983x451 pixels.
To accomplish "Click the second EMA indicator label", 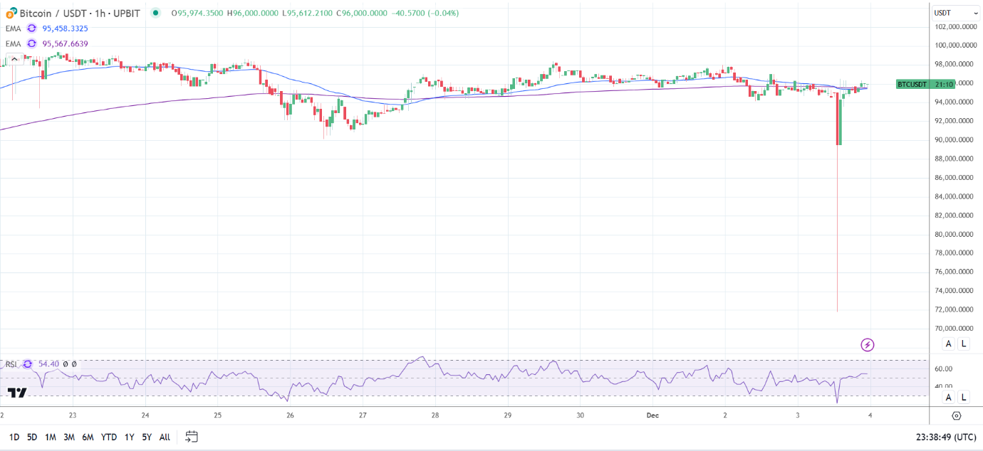I will (14, 44).
